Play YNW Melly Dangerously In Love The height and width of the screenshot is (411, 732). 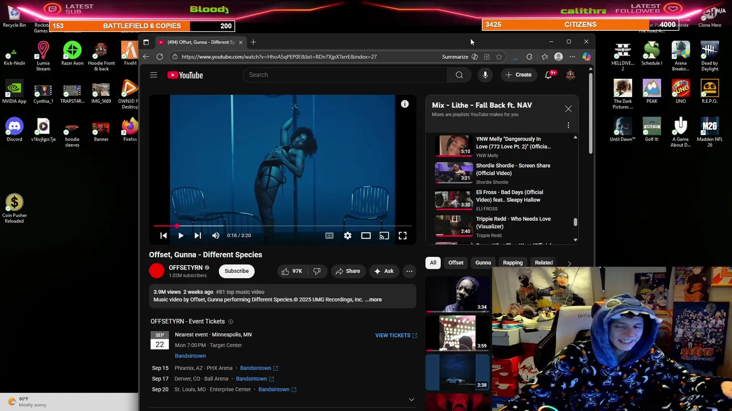(502, 147)
